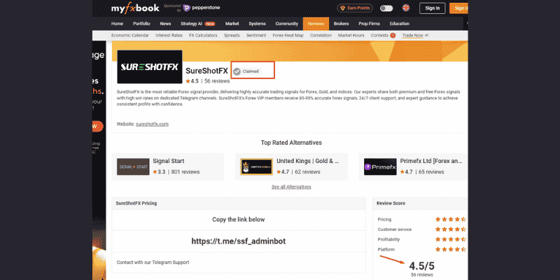
Task: Open the Spreads link
Action: pos(232,36)
